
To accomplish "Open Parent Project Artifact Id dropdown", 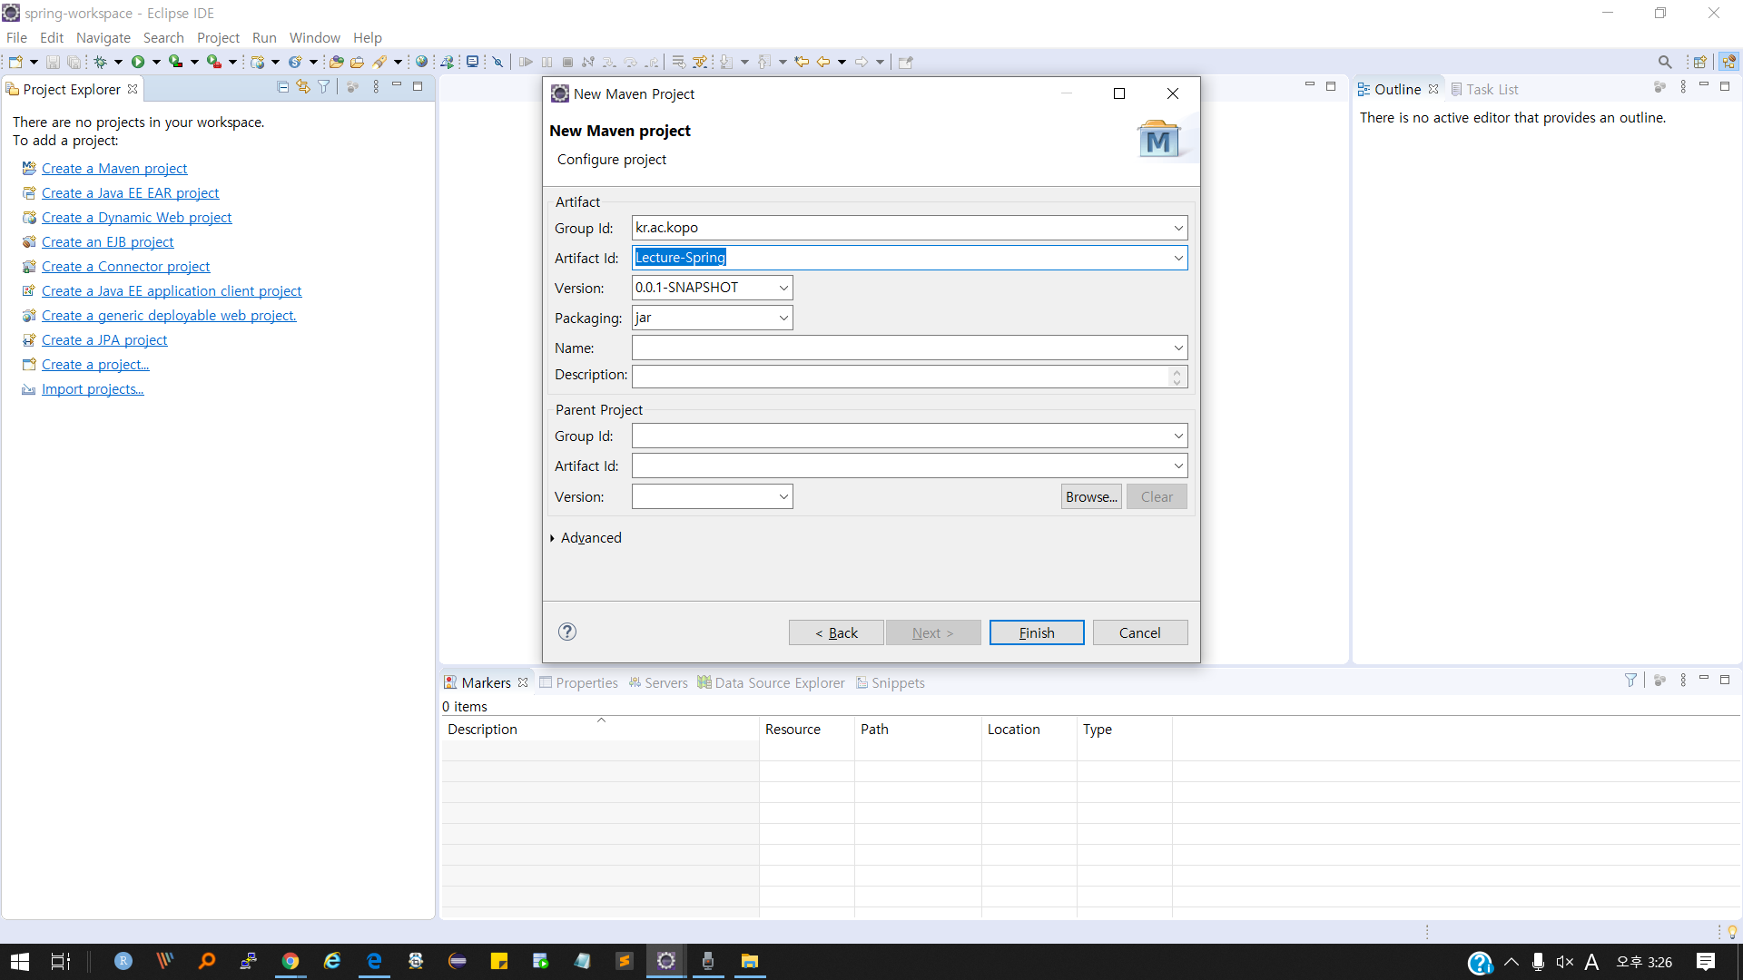I will click(1178, 465).
